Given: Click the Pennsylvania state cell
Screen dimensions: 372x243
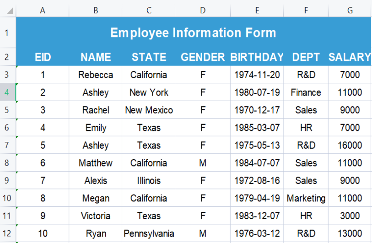Looking at the screenshot, I should pyautogui.click(x=149, y=233).
